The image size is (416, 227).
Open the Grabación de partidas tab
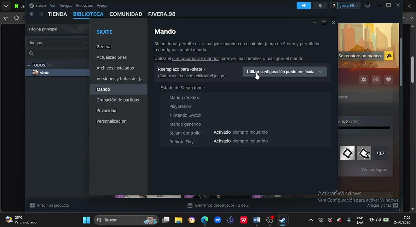(x=118, y=100)
